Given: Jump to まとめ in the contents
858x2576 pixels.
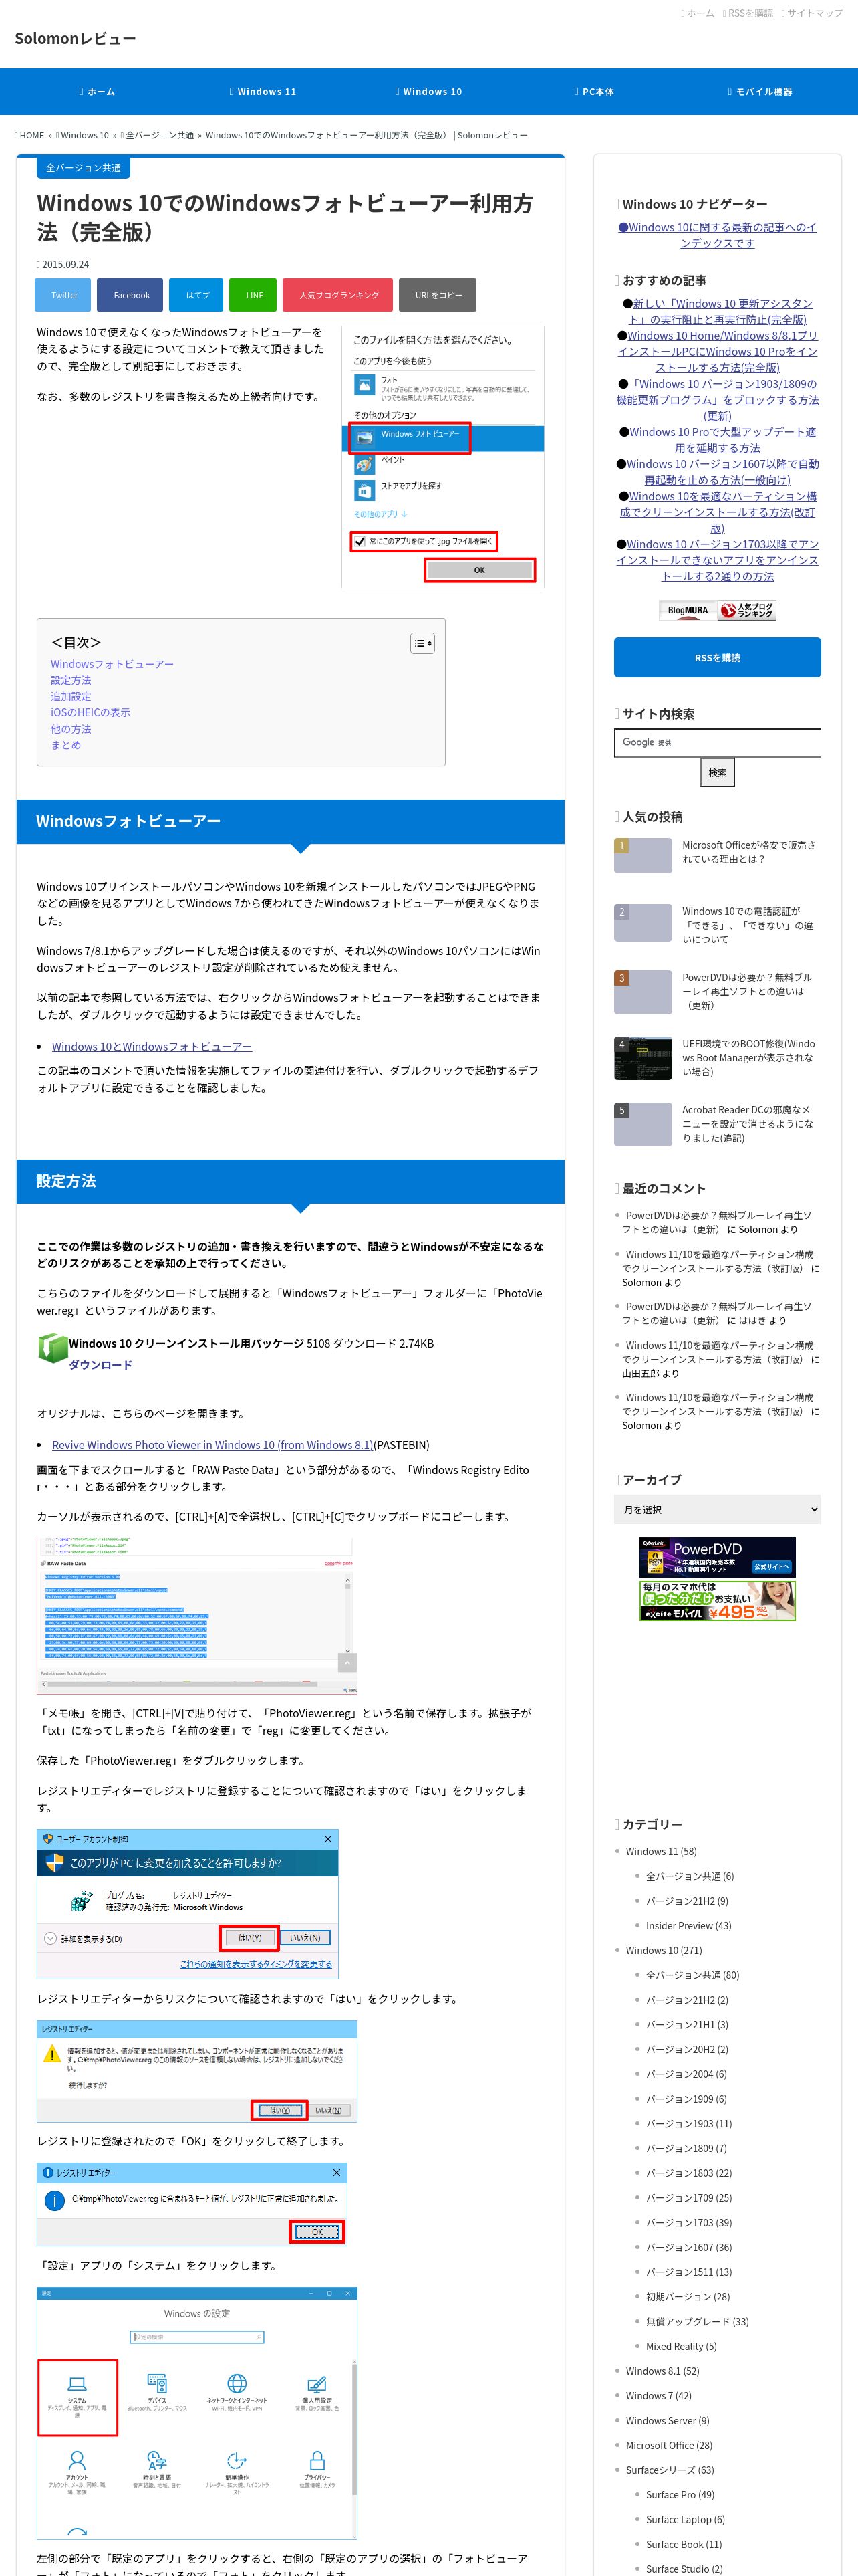Looking at the screenshot, I should pyautogui.click(x=66, y=745).
